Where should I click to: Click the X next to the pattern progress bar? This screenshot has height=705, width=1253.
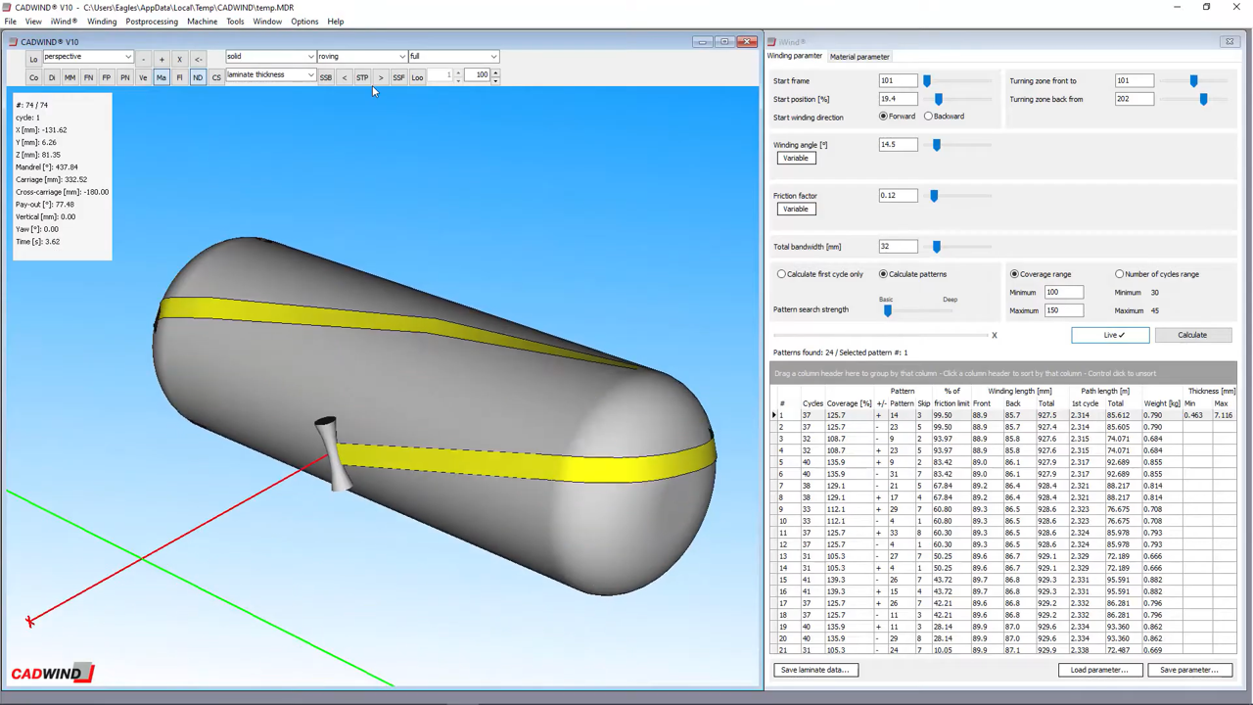point(995,336)
